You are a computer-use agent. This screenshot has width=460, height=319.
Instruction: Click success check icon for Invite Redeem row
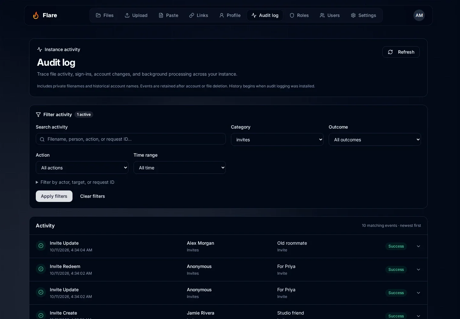click(41, 269)
